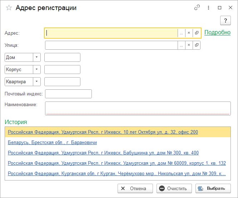
Task: Open the Адрес field value in new window
Action: (x=197, y=33)
